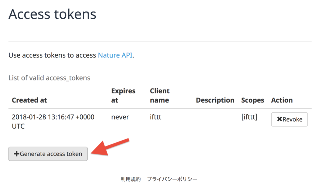Click the Generate access token button
This screenshot has height=190, width=315.
coord(48,154)
